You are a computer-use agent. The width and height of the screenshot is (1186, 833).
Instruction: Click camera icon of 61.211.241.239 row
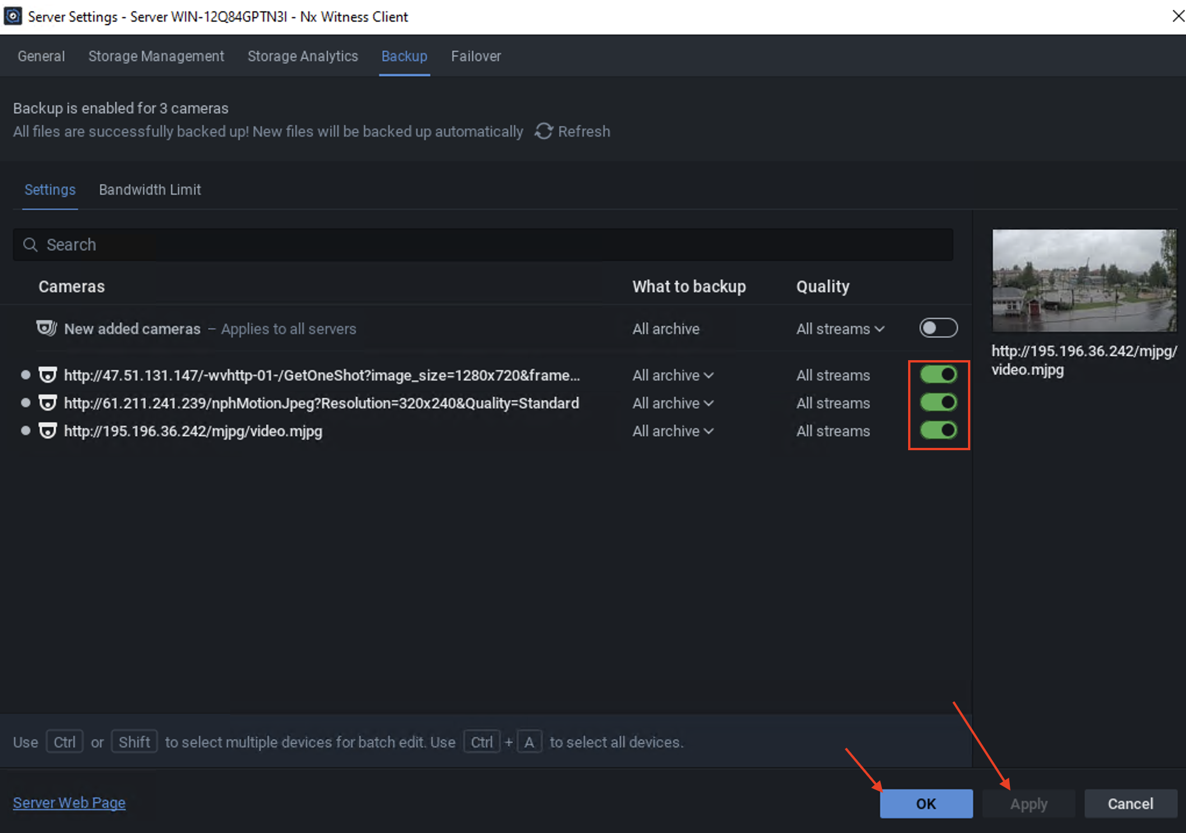pos(48,403)
